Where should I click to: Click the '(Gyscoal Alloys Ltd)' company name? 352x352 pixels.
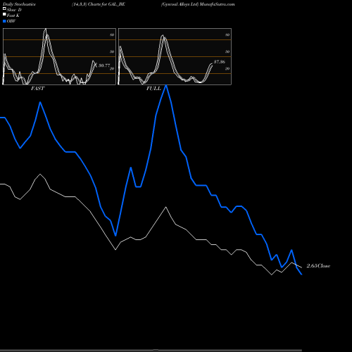tap(180, 4)
